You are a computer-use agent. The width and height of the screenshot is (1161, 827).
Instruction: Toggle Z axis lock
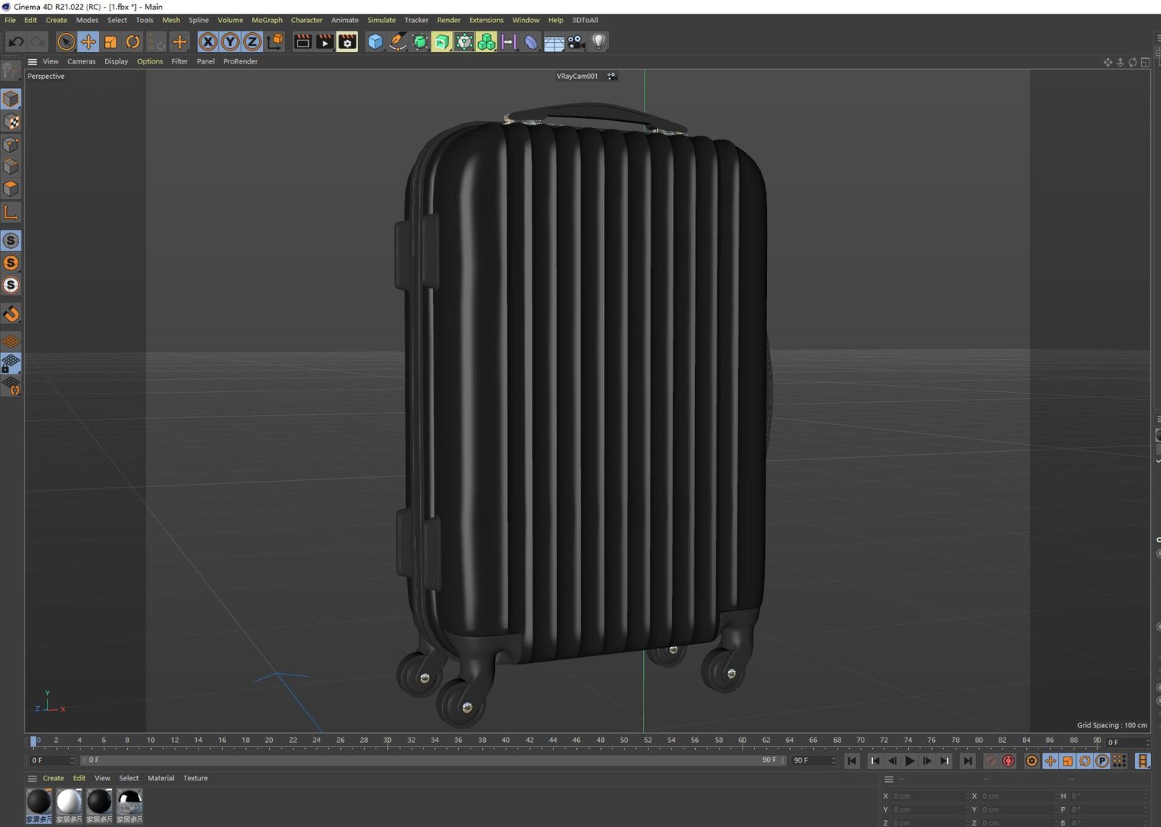[x=252, y=42]
